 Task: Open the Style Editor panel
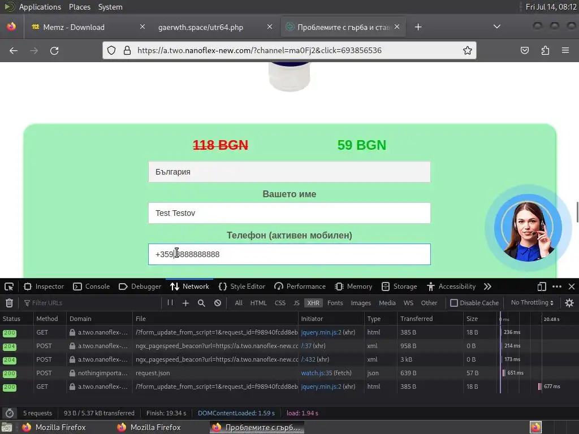[x=242, y=287]
